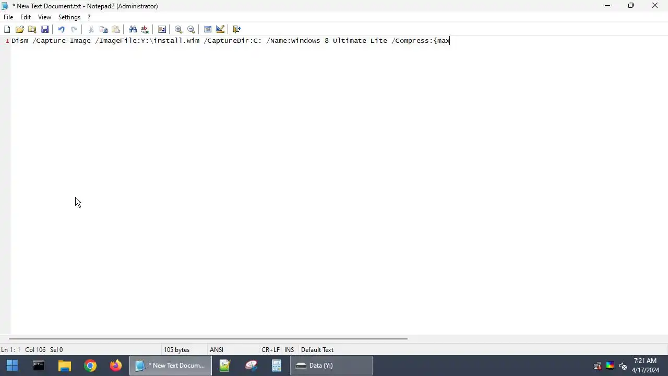Image resolution: width=668 pixels, height=376 pixels.
Task: Click the horizontal scrollbar in the editor
Action: pos(208,339)
